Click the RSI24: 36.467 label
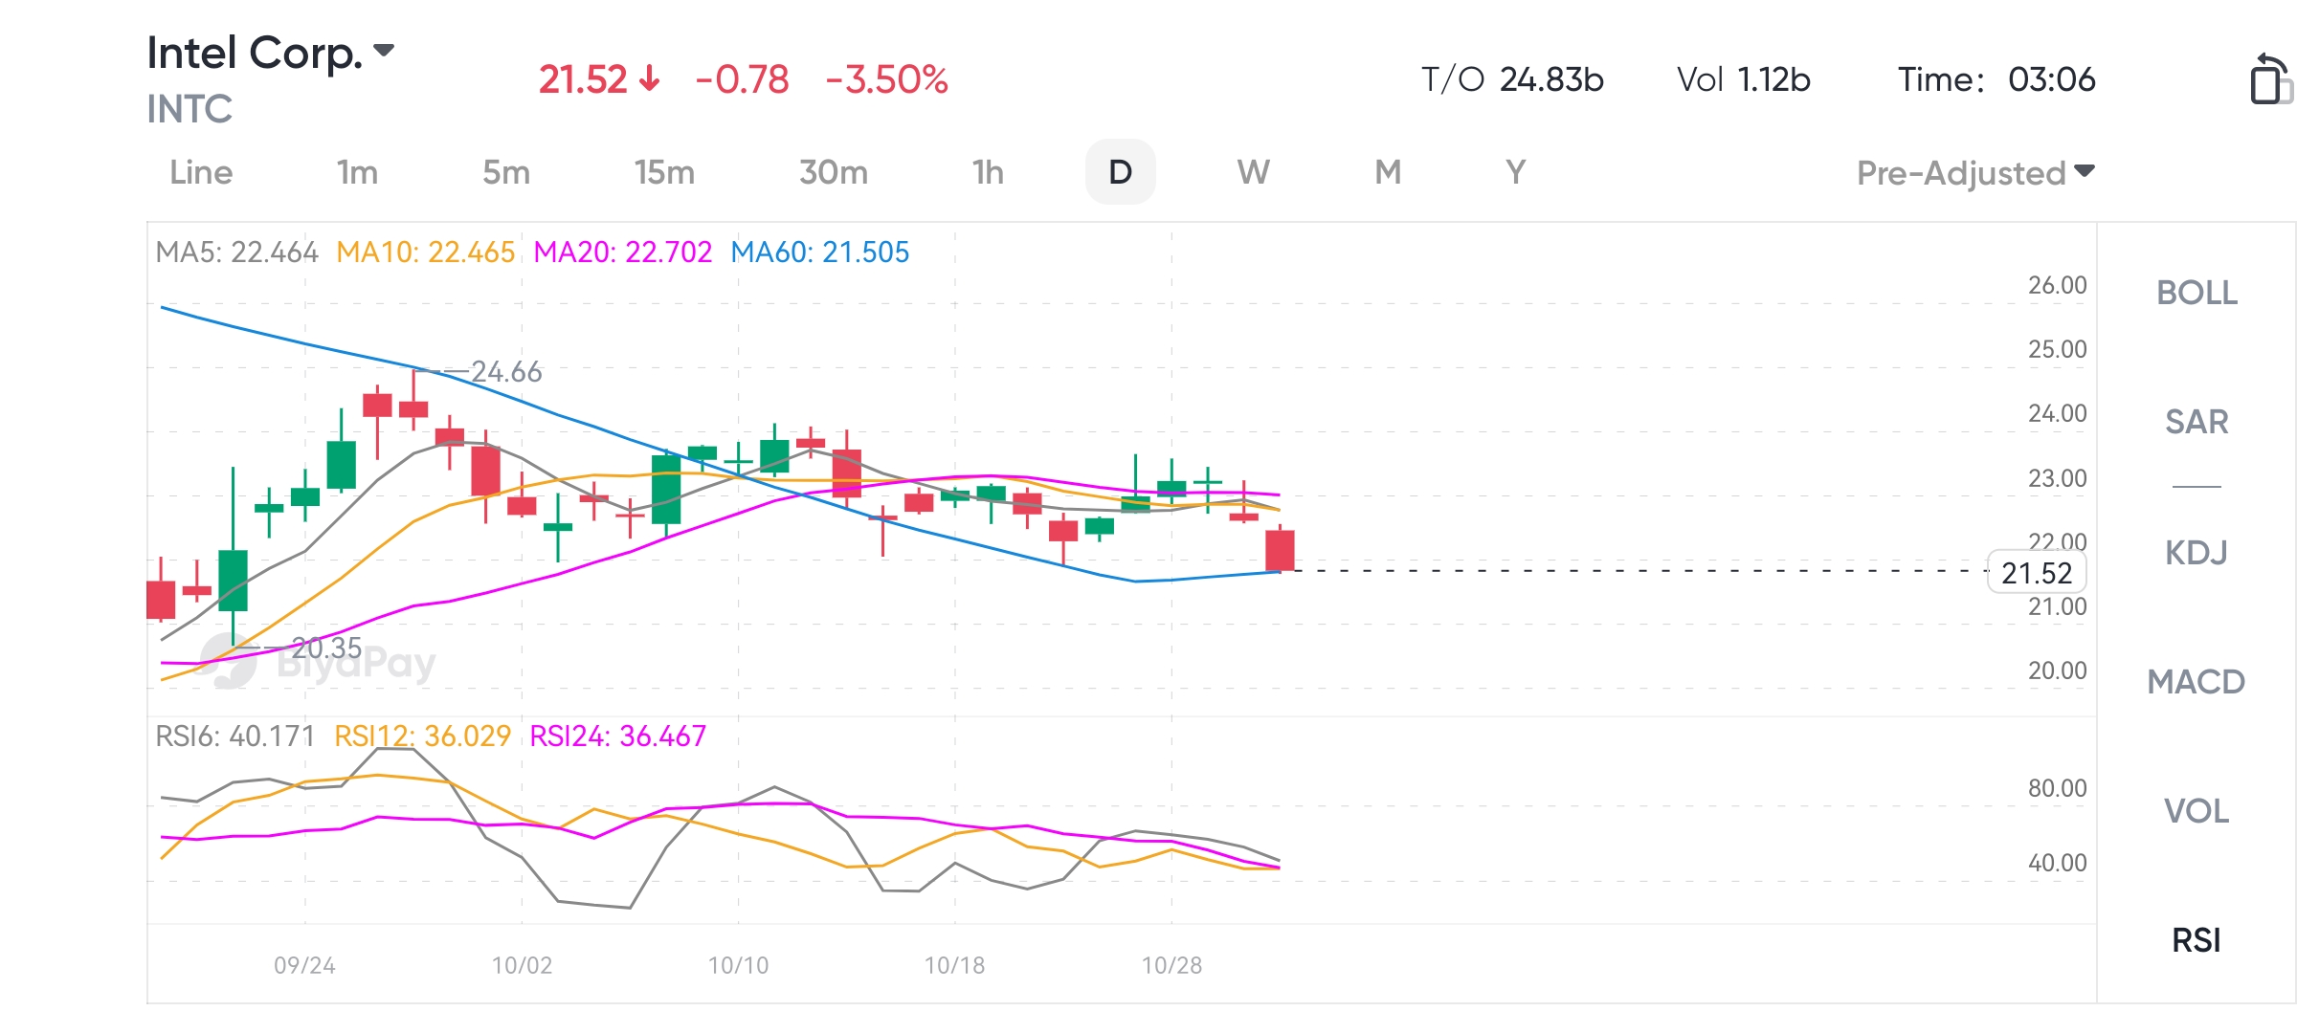Screen dimensions: 2297x1033 click(x=618, y=736)
